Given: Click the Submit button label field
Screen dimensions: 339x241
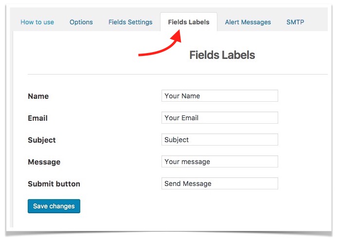Looking at the screenshot, I should click(219, 184).
